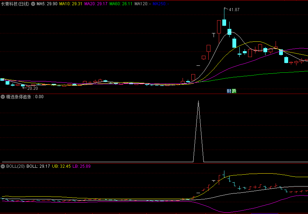Click the 财 marker on the chart
The width and height of the screenshot is (308, 214).
coord(229,91)
